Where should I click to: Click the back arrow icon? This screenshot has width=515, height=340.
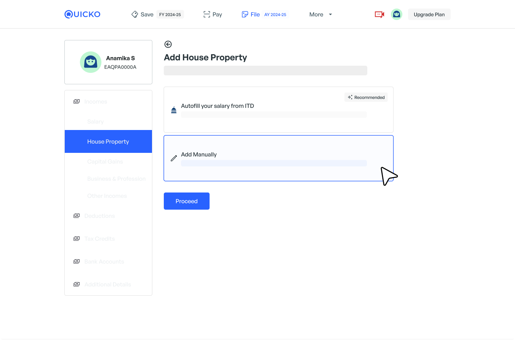168,44
